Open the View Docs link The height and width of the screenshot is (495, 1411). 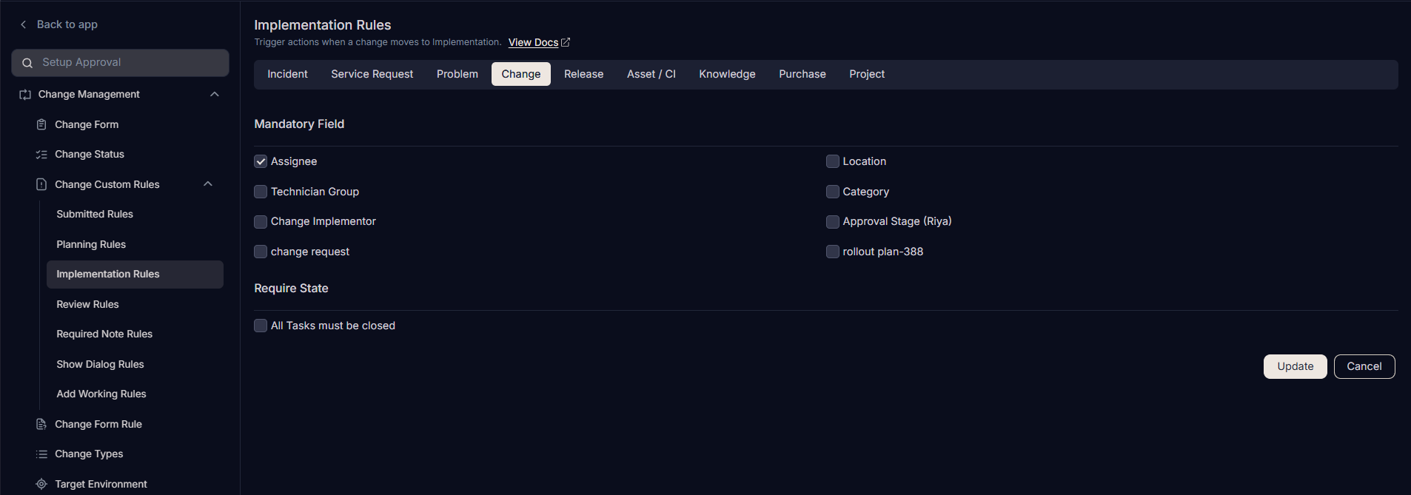(x=534, y=42)
